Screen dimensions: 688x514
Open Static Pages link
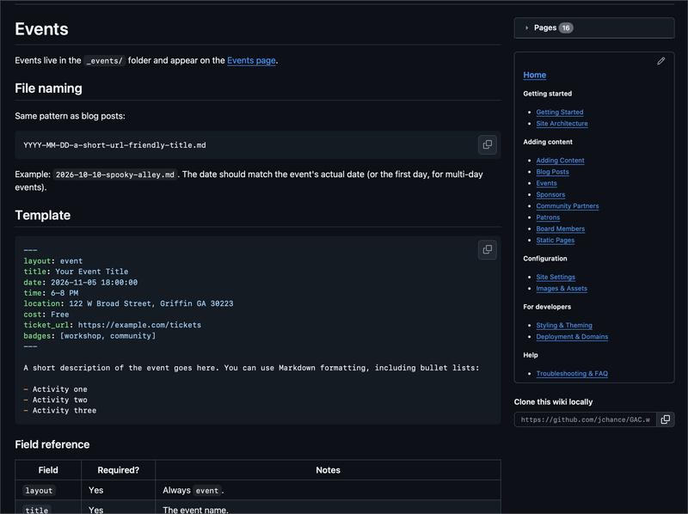tap(555, 241)
